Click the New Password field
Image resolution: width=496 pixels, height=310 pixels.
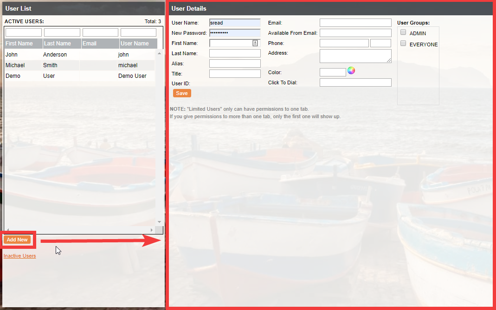tap(235, 33)
